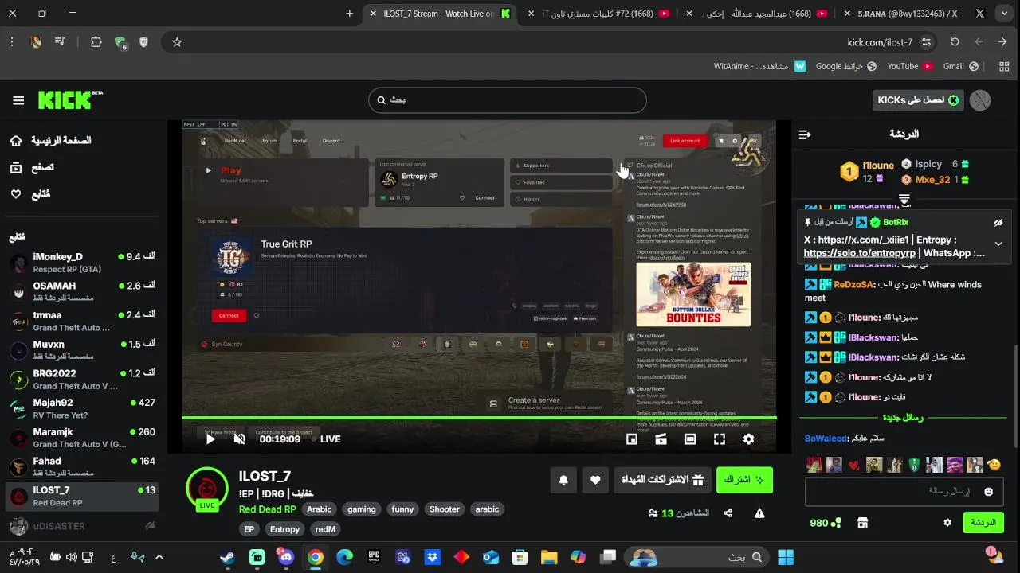
Task: Open the Chrome extensions puzzle icon
Action: coord(96,42)
